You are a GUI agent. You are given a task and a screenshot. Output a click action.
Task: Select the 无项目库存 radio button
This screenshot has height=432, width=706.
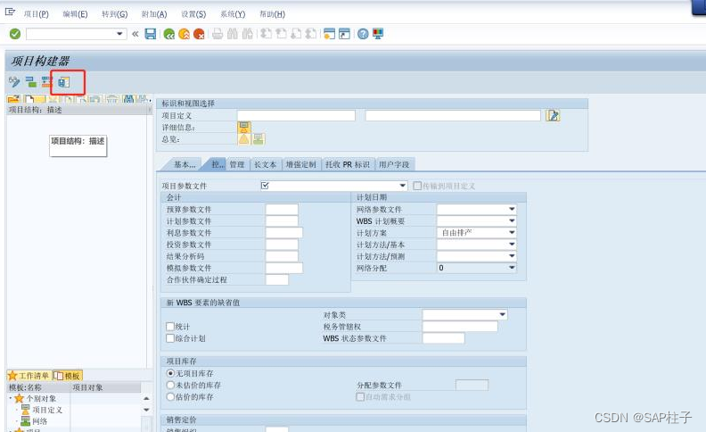click(170, 373)
